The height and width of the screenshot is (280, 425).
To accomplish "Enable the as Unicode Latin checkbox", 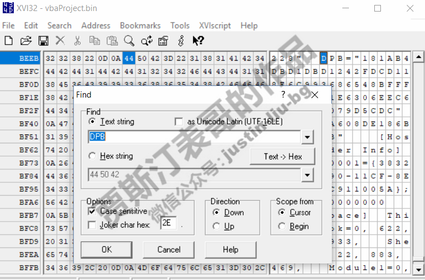I will point(179,122).
